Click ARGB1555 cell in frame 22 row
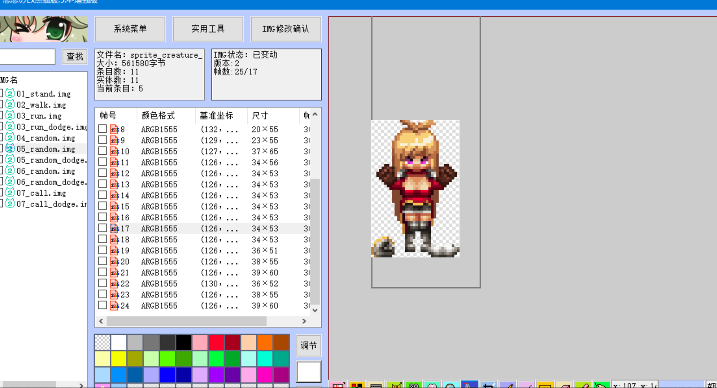This screenshot has height=388, width=717. pos(159,283)
